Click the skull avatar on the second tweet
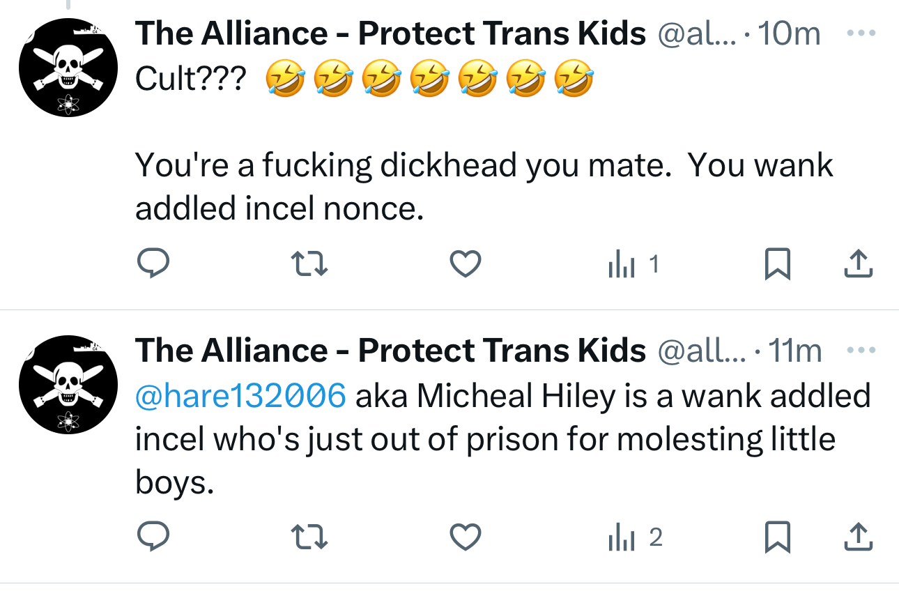 pyautogui.click(x=68, y=384)
